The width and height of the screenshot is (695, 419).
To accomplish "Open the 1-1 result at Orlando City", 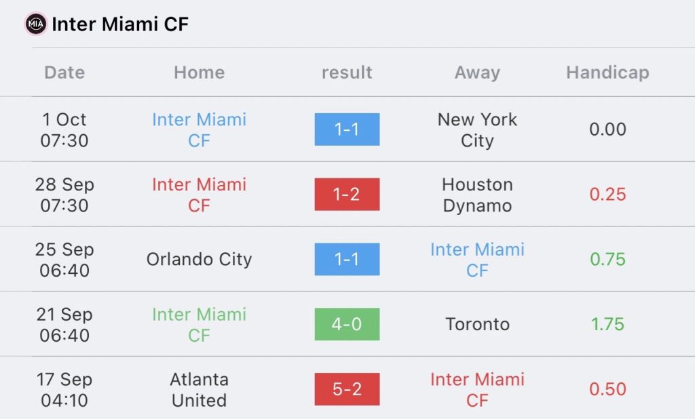I will click(347, 259).
